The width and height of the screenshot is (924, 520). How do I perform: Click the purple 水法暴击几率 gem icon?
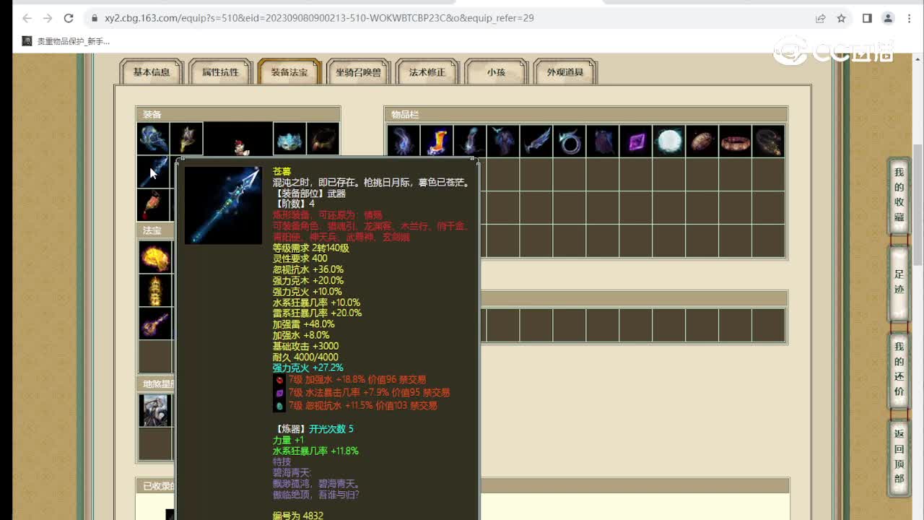tap(279, 393)
